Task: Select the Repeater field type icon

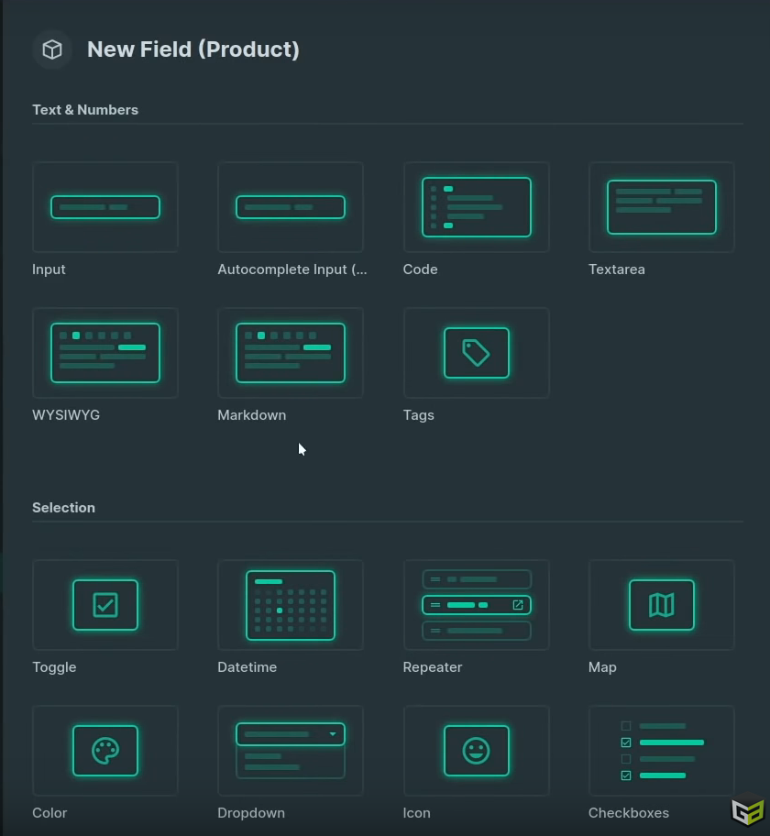Action: pos(476,605)
